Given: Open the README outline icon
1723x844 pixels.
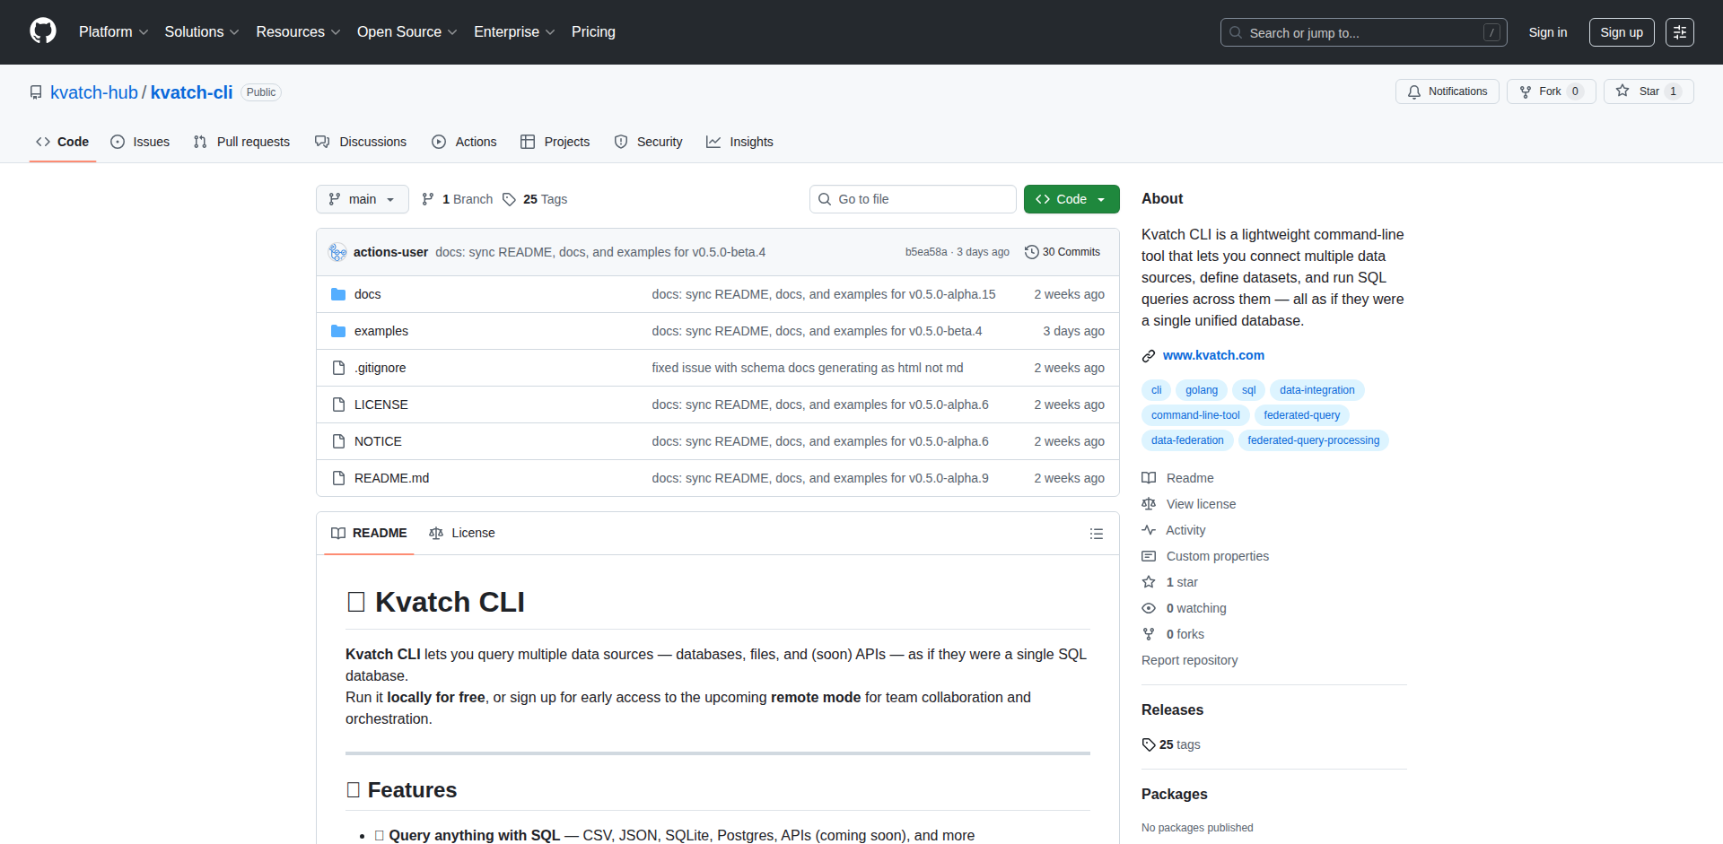Looking at the screenshot, I should 1097,534.
